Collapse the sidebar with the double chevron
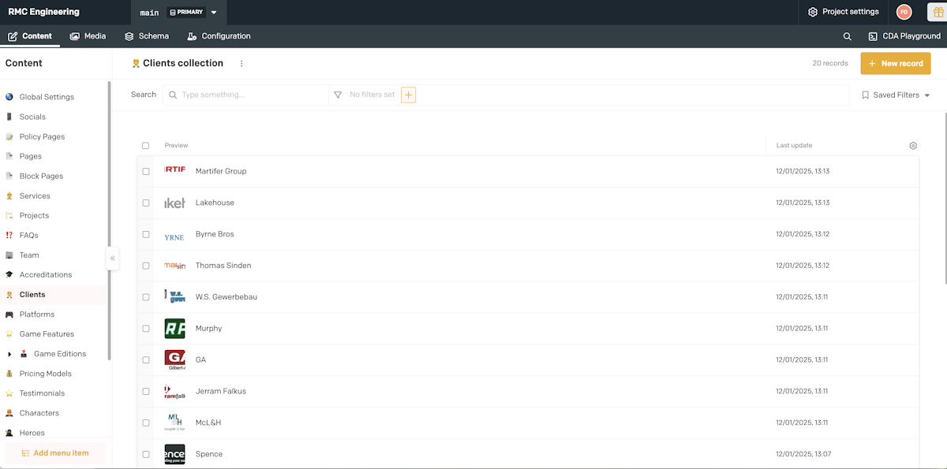This screenshot has width=947, height=469. (x=113, y=258)
